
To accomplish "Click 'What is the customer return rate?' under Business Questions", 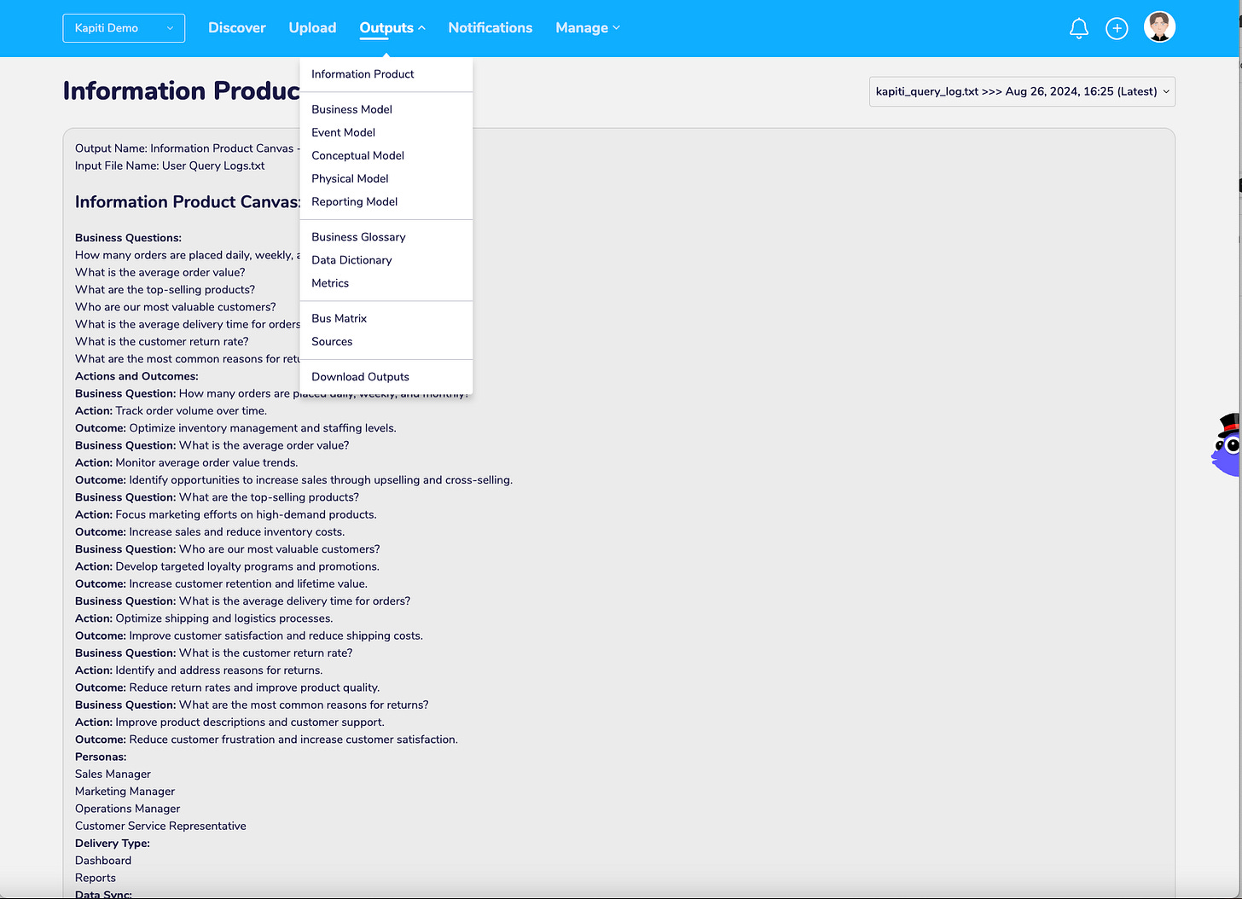I will tap(162, 341).
